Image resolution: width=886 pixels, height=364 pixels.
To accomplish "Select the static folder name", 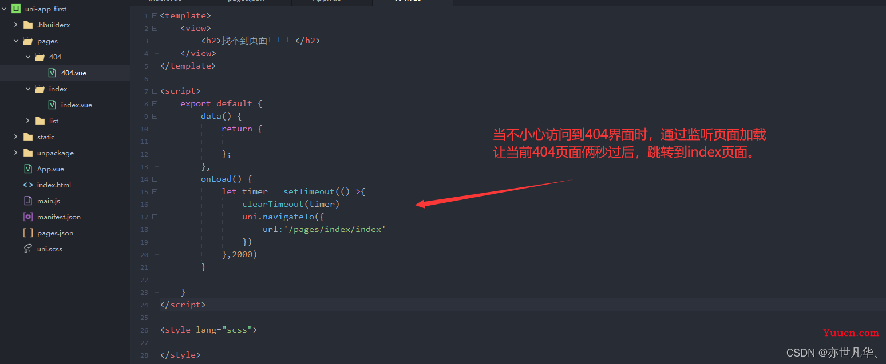I will click(46, 137).
